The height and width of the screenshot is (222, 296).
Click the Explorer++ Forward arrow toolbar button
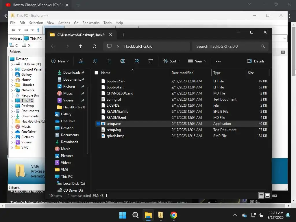click(x=26, y=30)
